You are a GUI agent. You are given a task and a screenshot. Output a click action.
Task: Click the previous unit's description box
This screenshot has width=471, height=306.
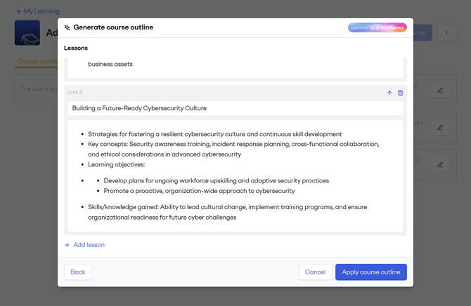[x=235, y=67]
